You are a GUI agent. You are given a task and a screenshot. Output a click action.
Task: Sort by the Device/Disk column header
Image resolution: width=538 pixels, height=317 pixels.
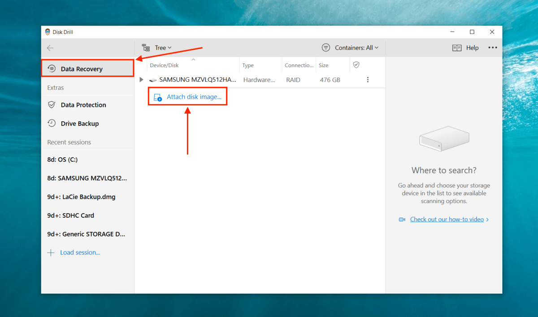pyautogui.click(x=164, y=65)
